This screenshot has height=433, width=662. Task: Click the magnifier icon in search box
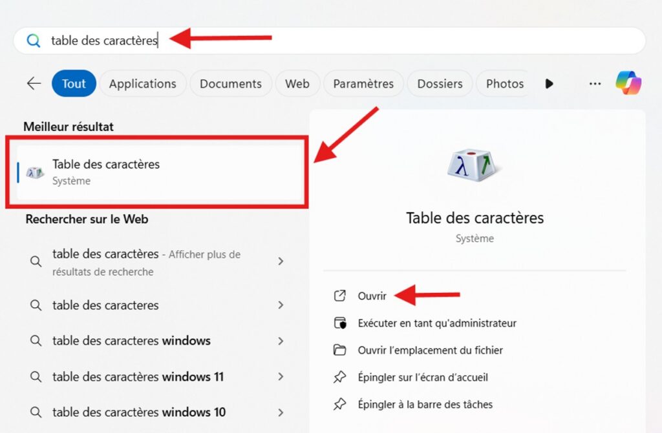(34, 41)
